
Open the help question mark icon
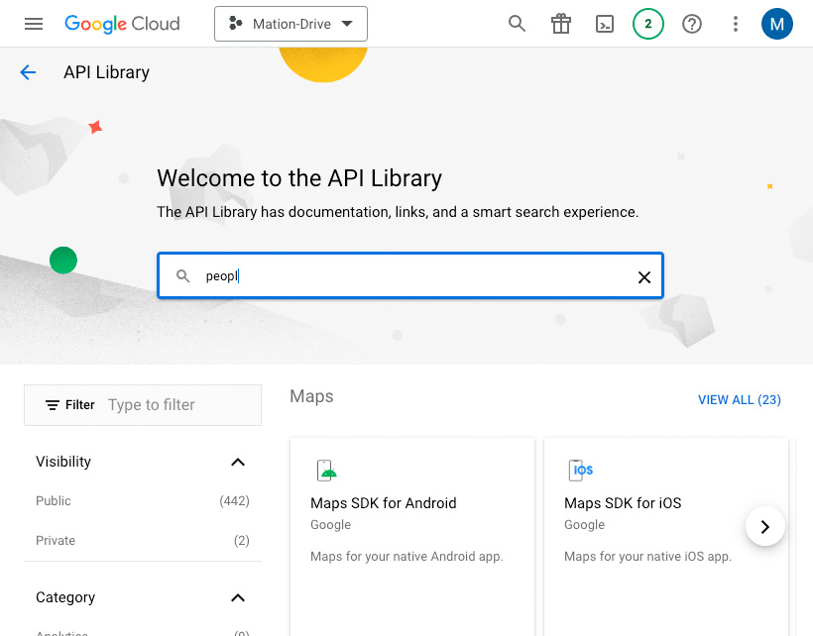692,24
